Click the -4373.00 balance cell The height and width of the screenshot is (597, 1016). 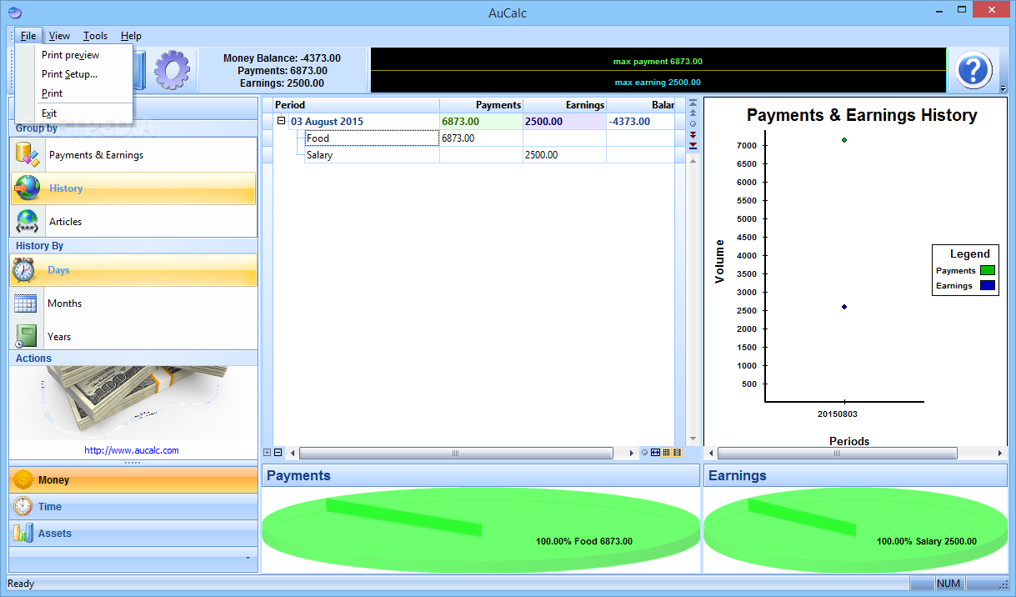tap(640, 122)
